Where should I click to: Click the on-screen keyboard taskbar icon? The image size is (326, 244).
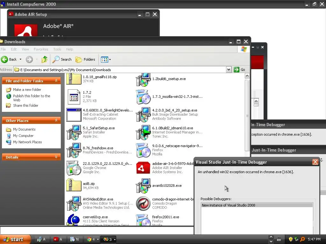coord(279,240)
